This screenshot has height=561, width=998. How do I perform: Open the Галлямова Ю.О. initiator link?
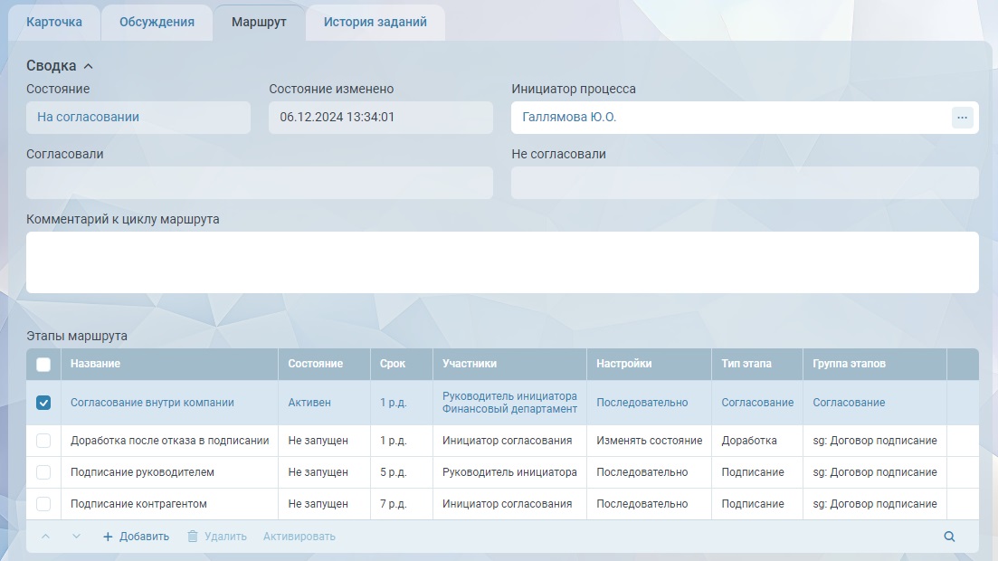[569, 118]
